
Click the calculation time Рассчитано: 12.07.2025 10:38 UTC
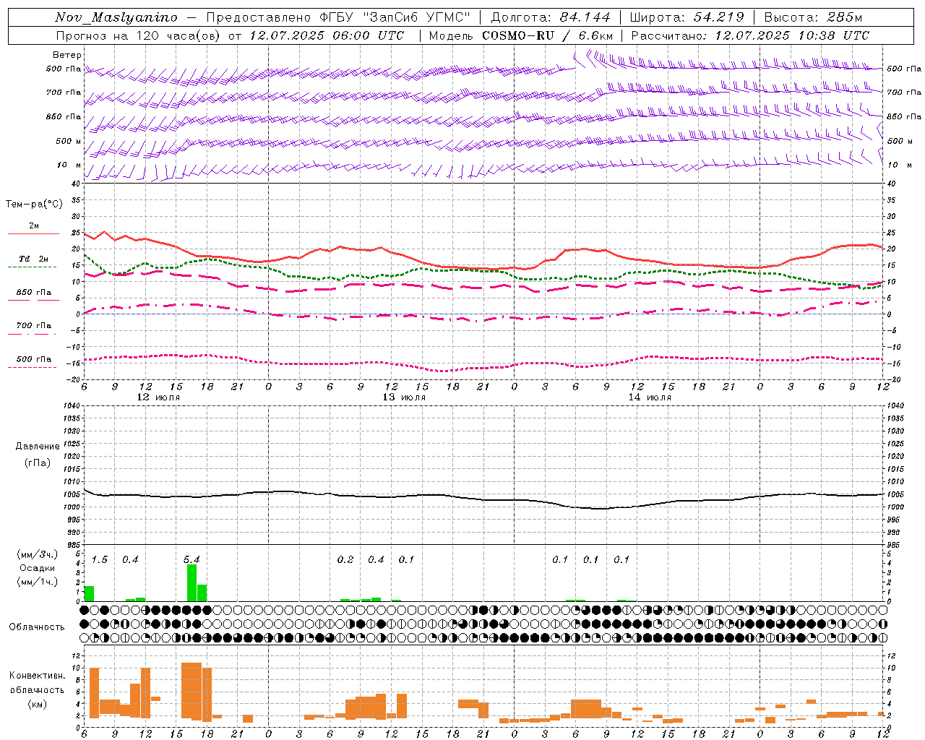click(750, 35)
